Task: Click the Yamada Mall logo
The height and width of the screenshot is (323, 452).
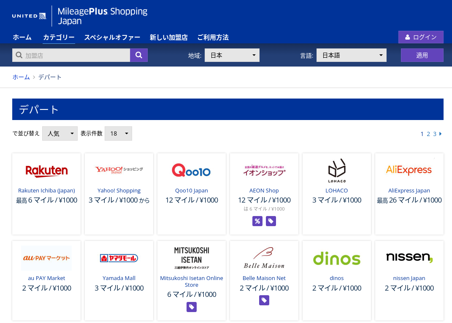Action: click(119, 258)
